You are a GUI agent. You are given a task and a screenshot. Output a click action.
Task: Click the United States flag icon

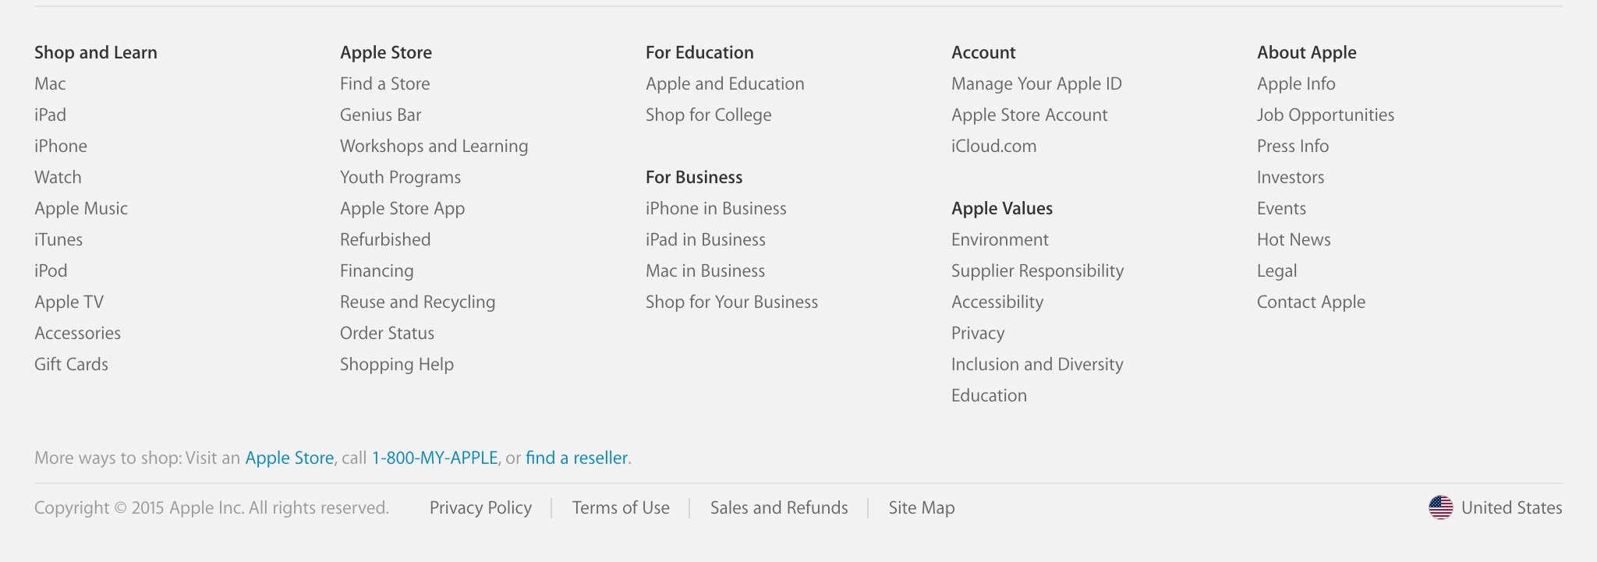point(1440,507)
